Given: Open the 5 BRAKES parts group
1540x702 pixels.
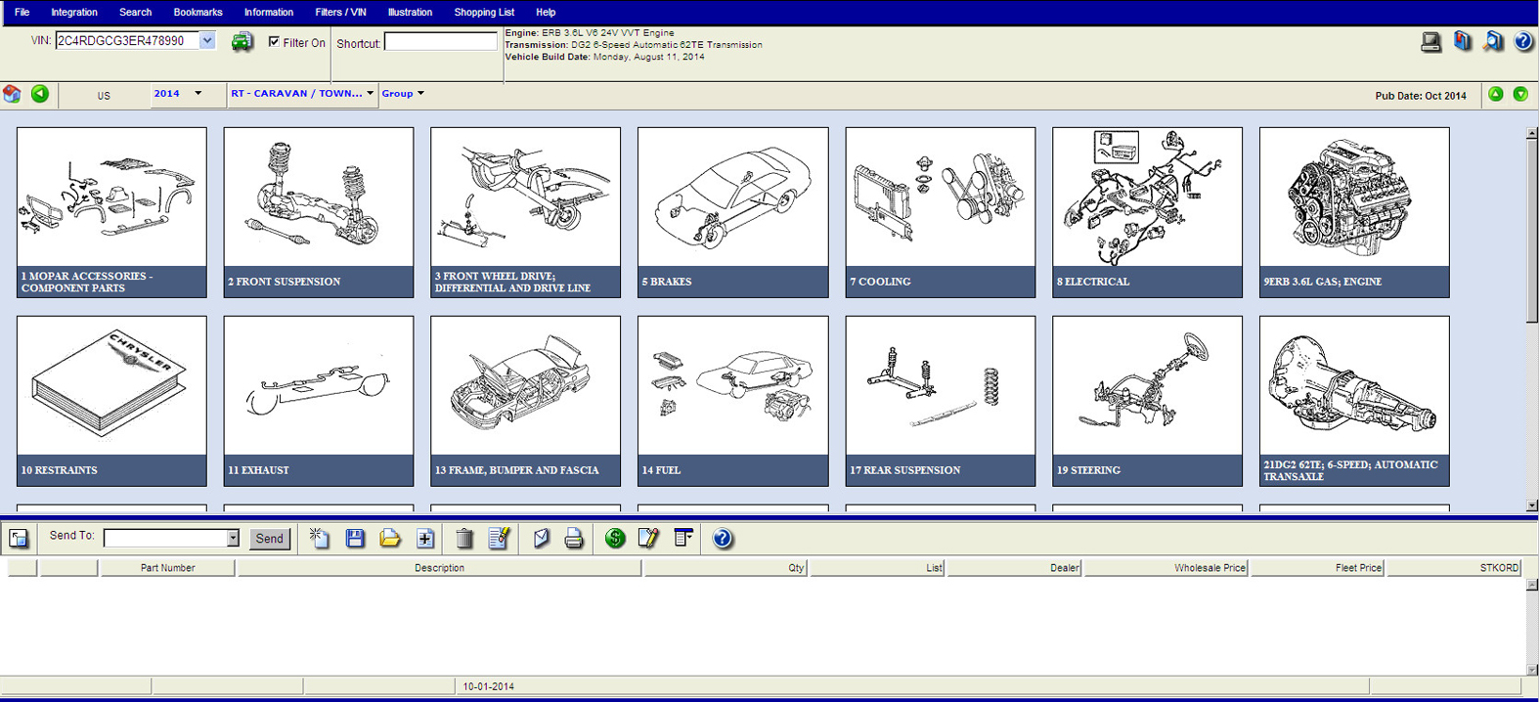Looking at the screenshot, I should click(732, 212).
